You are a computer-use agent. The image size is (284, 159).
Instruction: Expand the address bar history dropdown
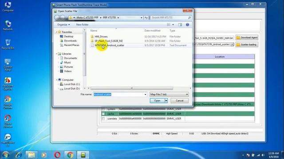[141, 18]
